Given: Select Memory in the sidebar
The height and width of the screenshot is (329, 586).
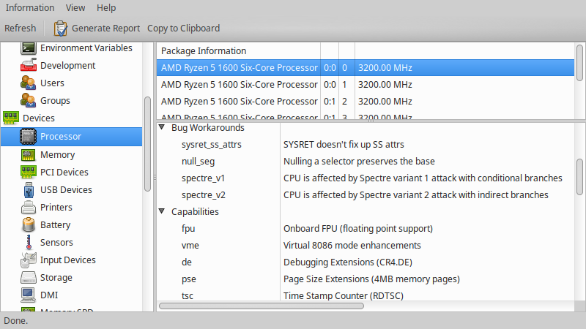Looking at the screenshot, I should click(58, 155).
